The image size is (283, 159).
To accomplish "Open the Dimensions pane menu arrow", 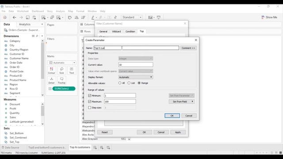I will tap(42, 36).
